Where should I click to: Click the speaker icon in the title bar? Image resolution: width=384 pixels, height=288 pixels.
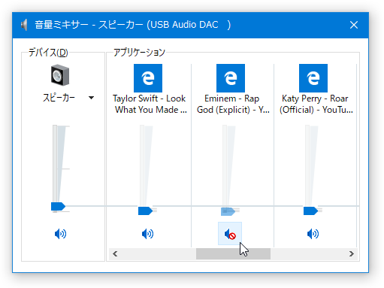24,25
